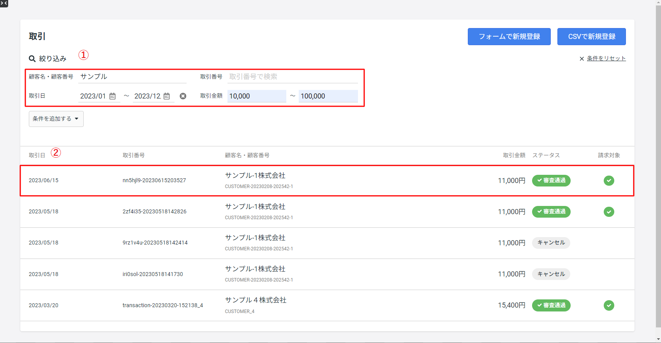Click date 2023/03/20
The height and width of the screenshot is (343, 661).
coord(44,305)
